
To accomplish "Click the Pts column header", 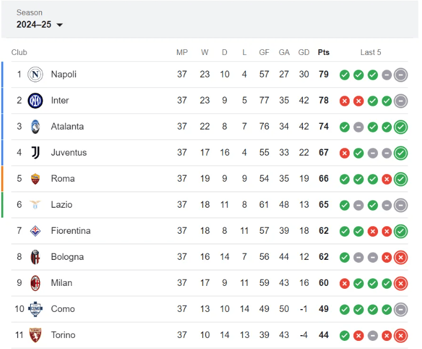I will 324,52.
